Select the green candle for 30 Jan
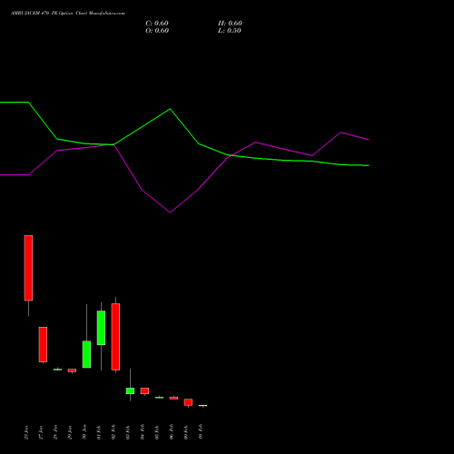Viewport: 454px width, 454px height. [86, 354]
